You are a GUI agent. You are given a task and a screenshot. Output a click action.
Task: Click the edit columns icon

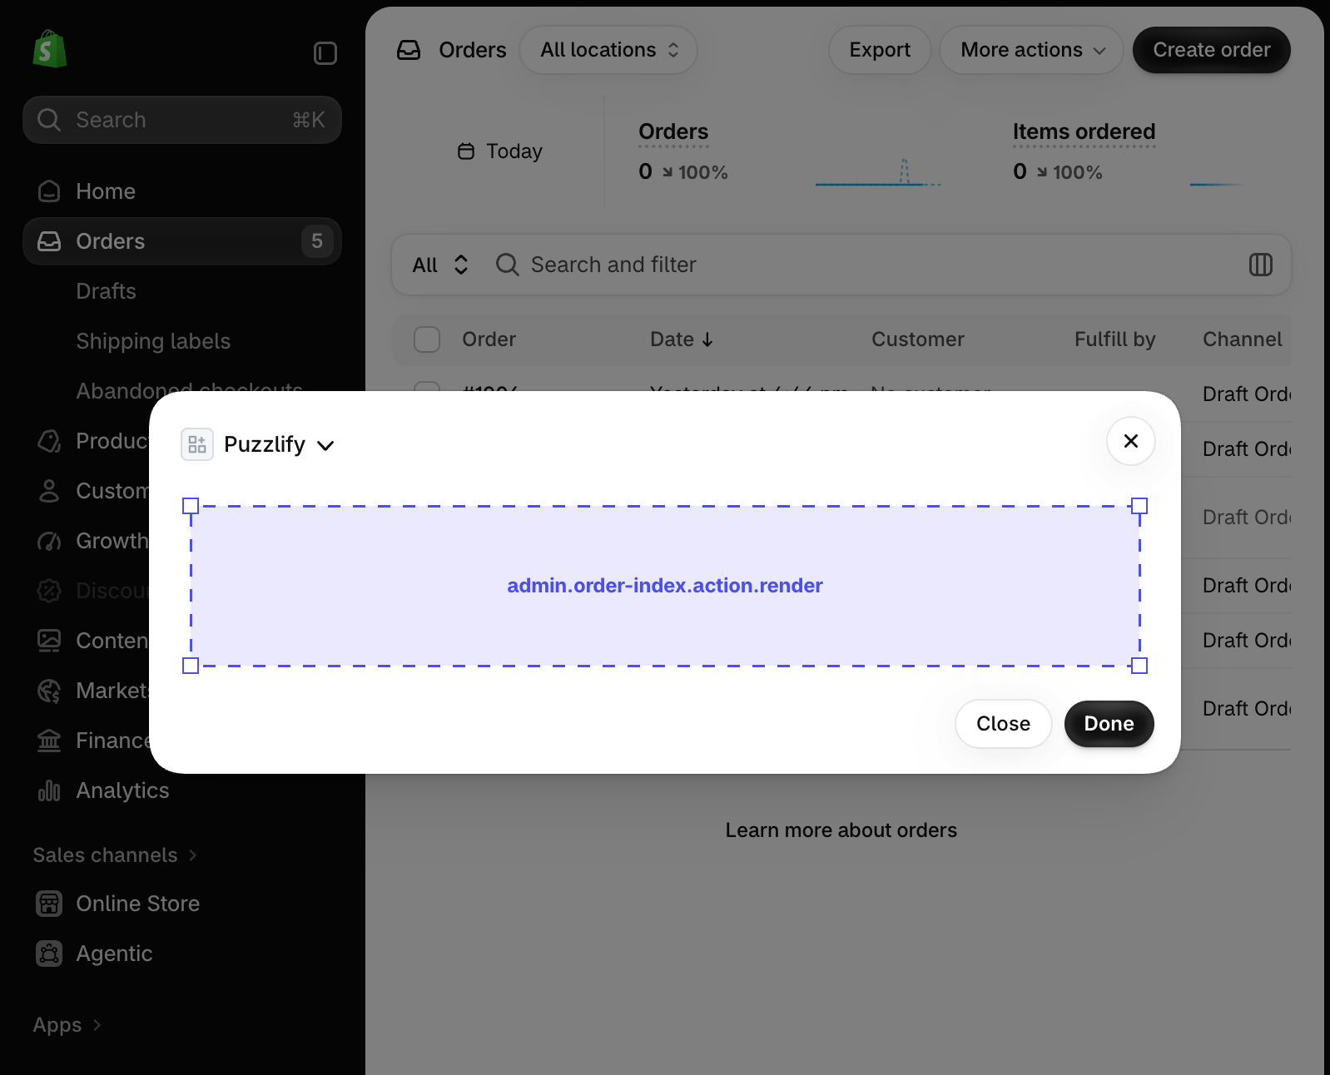pos(1261,265)
